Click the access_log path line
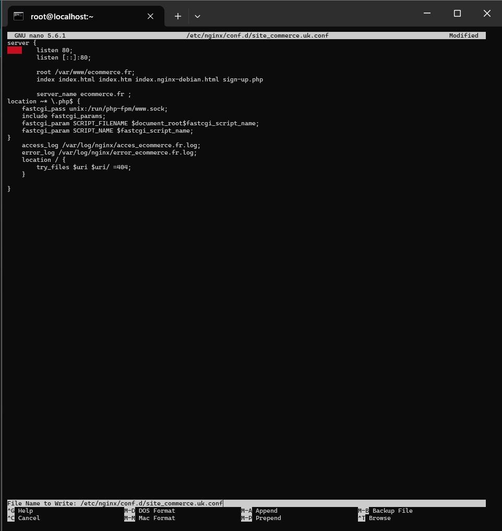This screenshot has width=502, height=531. 111,145
